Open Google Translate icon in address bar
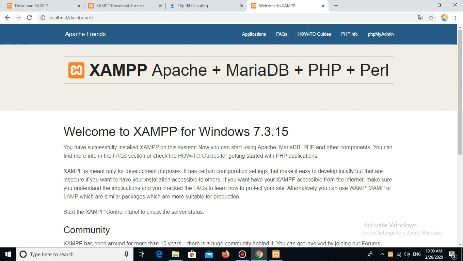This screenshot has height=261, width=463. pos(420,18)
